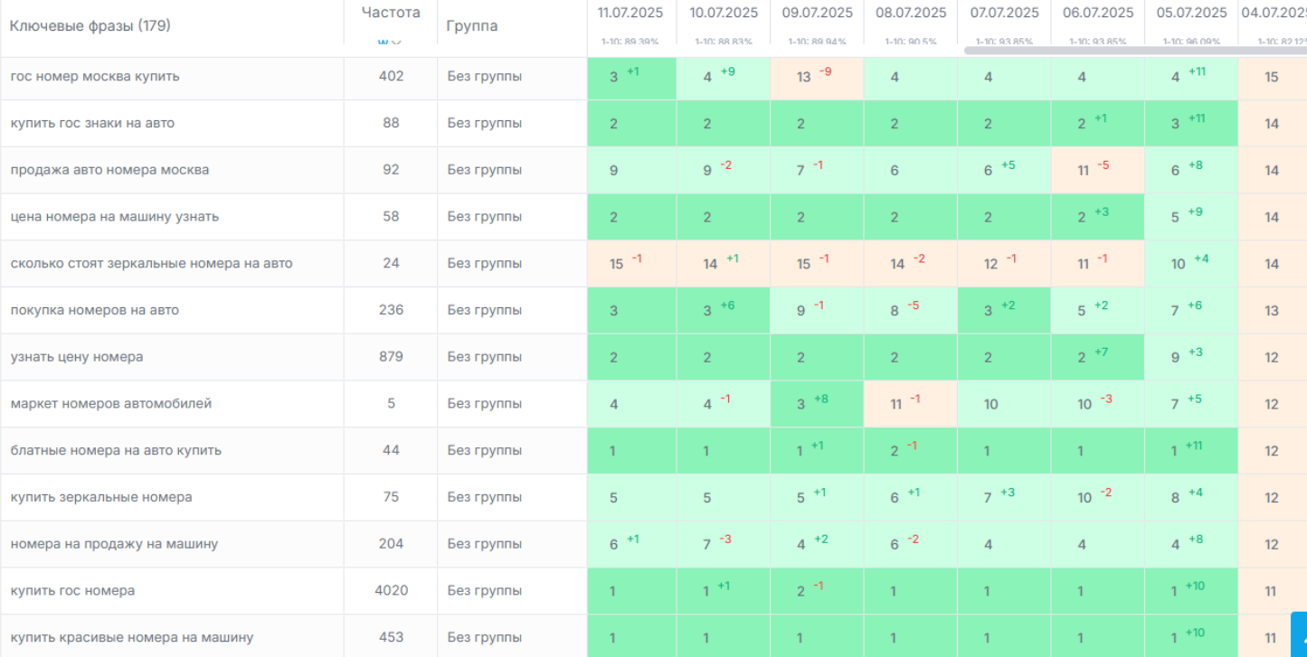Select the 05.07.2025 date column header
The image size is (1307, 657).
point(1191,13)
